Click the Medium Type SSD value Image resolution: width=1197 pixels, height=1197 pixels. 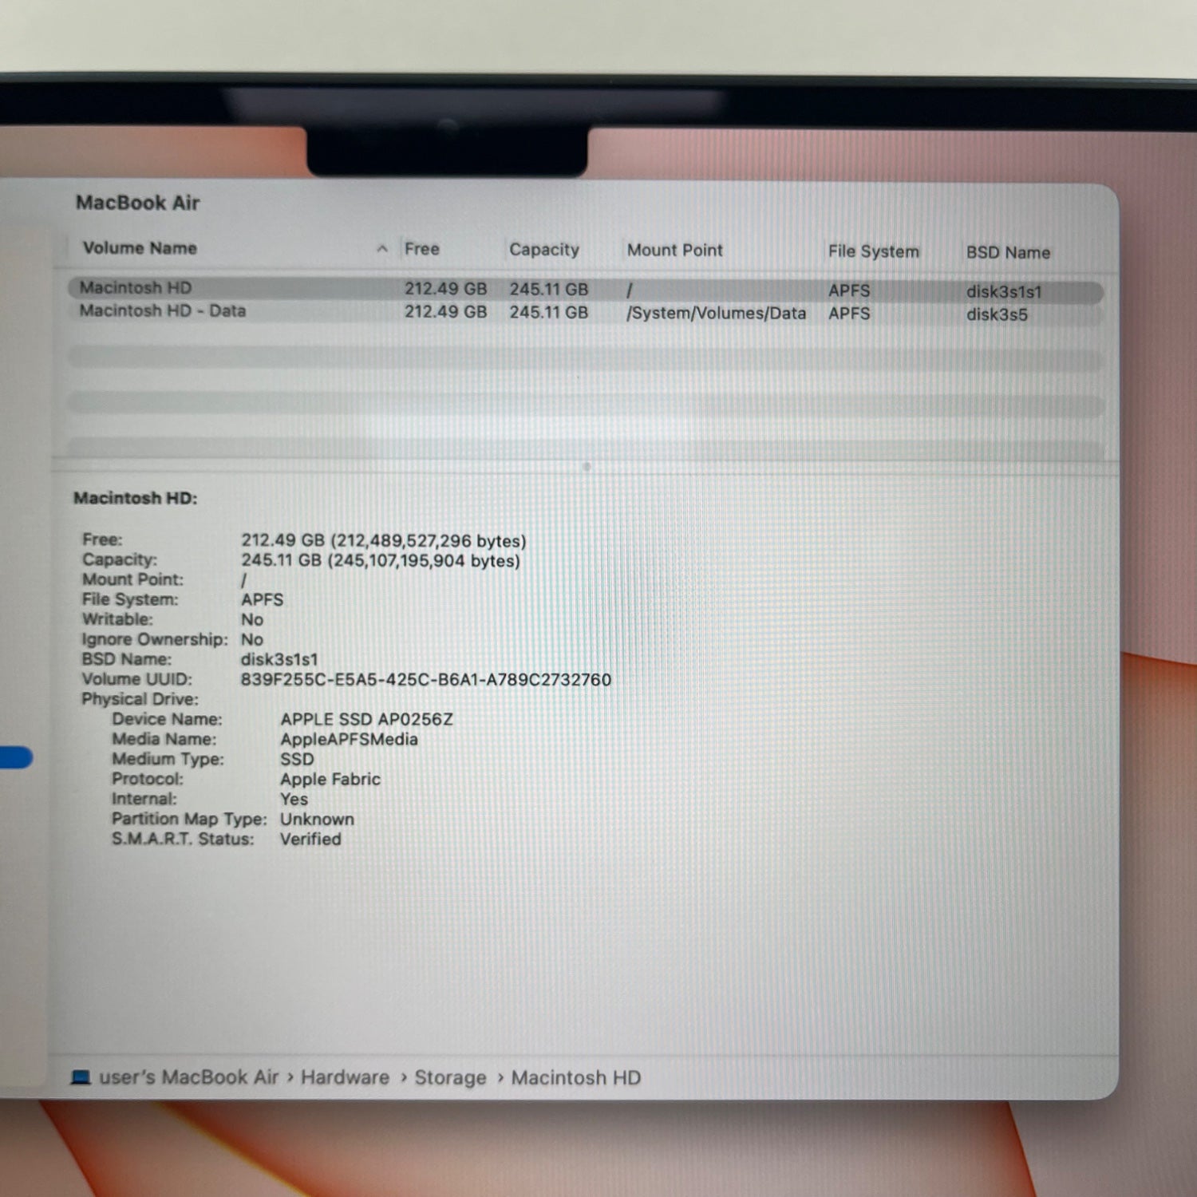coord(297,760)
